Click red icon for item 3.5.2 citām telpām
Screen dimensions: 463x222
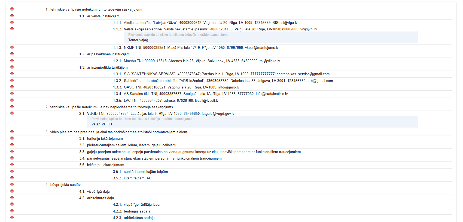[x=12, y=178]
